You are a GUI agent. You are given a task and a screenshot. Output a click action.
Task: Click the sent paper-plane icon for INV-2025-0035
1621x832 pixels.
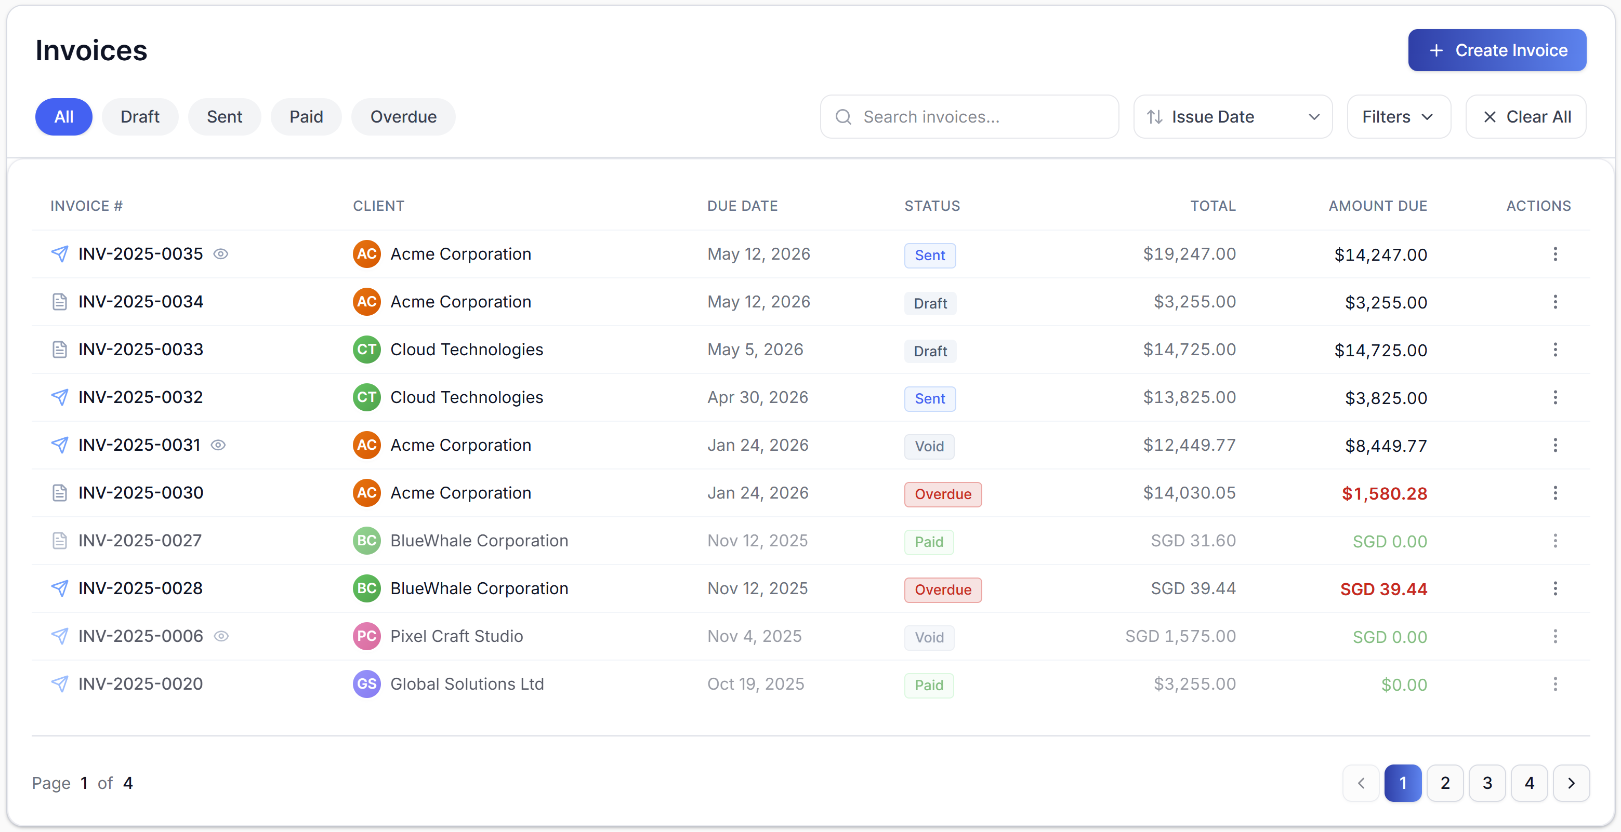pos(60,254)
